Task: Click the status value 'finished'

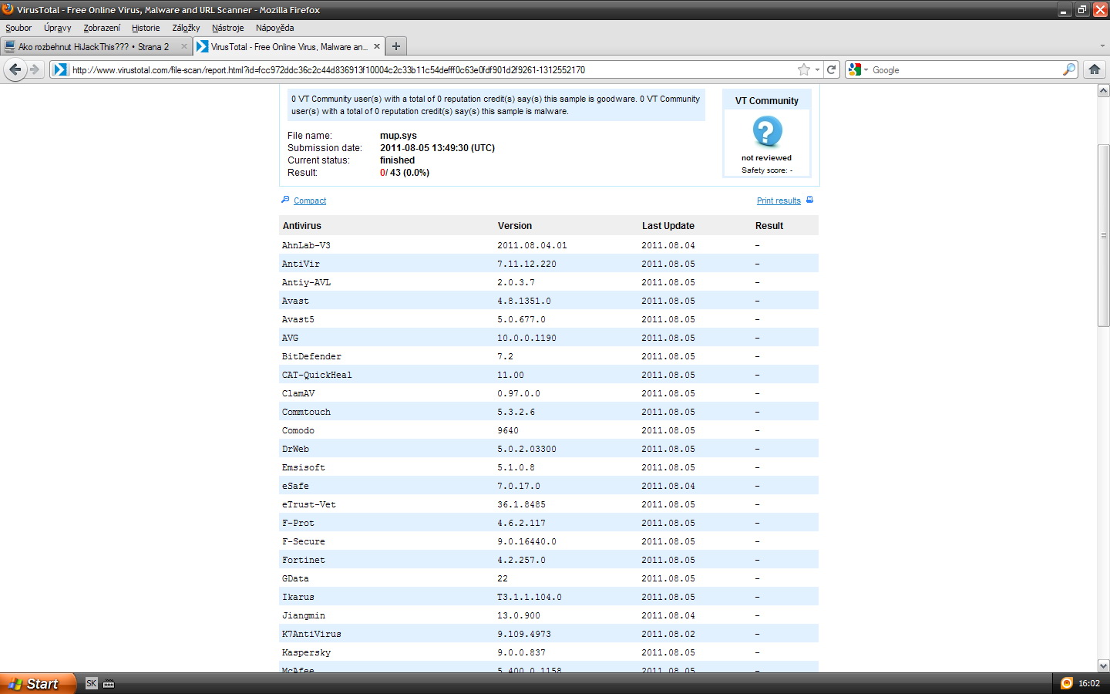Action: tap(397, 160)
